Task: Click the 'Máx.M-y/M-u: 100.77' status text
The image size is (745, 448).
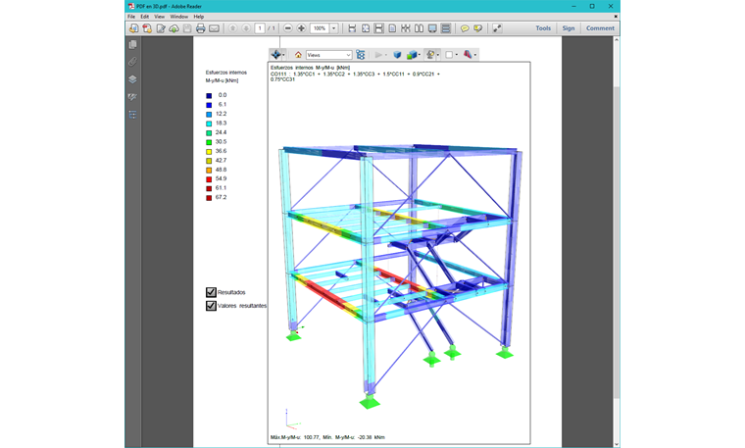Action: point(296,437)
